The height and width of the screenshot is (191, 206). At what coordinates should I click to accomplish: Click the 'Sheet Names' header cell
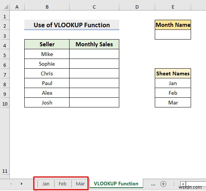(x=173, y=73)
